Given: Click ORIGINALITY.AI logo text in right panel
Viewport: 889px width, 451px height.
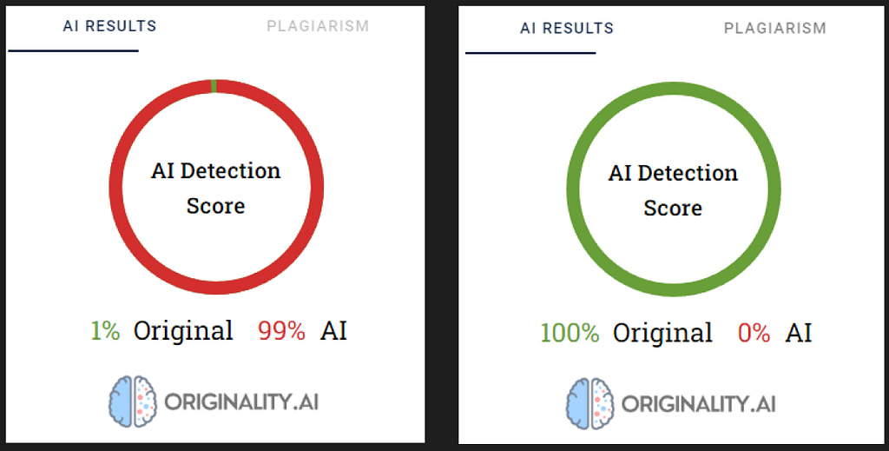Looking at the screenshot, I should point(699,404).
